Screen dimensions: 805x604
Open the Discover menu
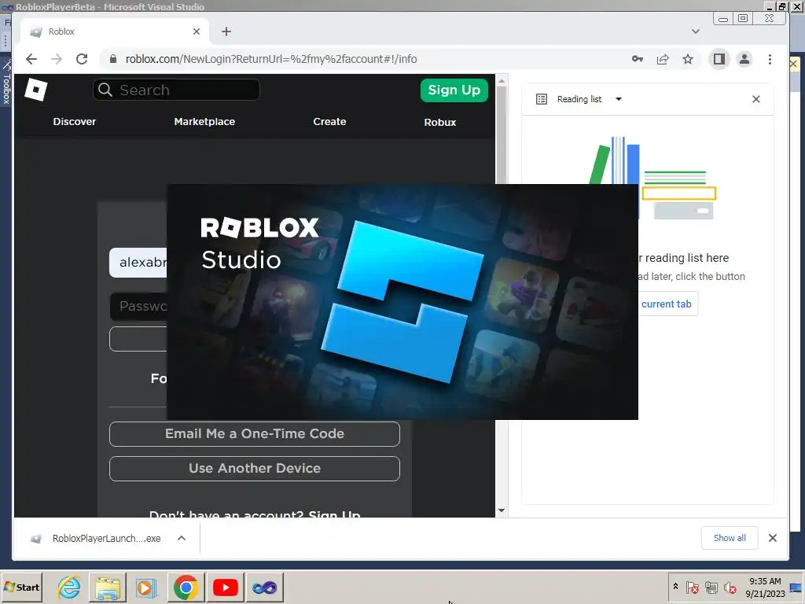(x=75, y=122)
